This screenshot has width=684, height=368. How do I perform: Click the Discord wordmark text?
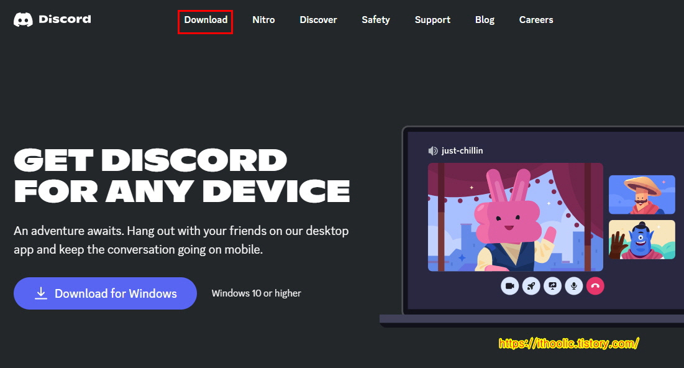[65, 19]
